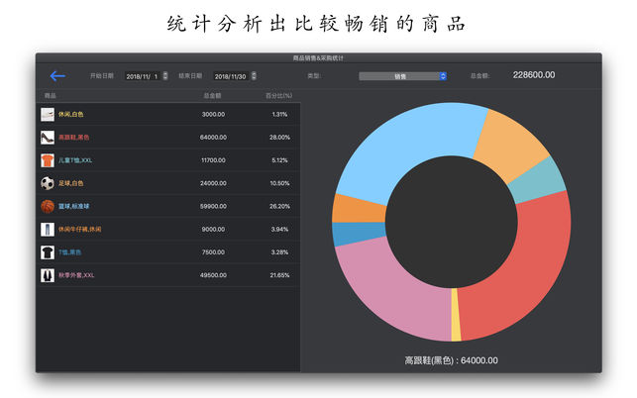The image size is (637, 398).
Task: Click the 64000.00 amount cell in table
Action: click(213, 138)
